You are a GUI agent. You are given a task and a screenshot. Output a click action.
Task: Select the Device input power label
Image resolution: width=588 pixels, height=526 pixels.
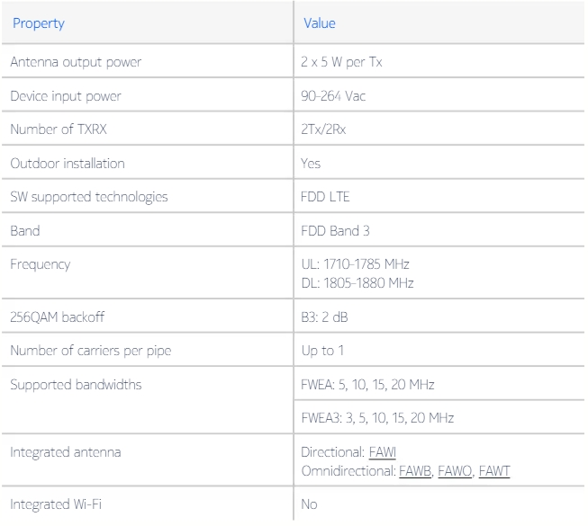coord(66,96)
